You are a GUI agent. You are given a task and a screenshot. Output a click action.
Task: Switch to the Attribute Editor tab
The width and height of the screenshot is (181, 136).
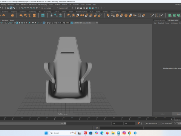pyautogui.click(x=173, y=20)
